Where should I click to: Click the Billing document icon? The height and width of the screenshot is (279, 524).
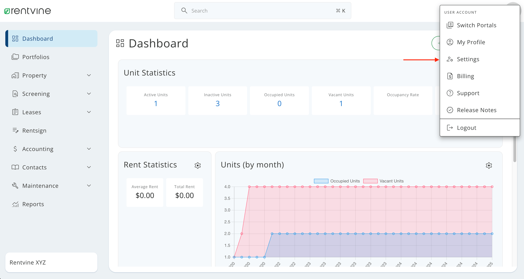click(450, 76)
